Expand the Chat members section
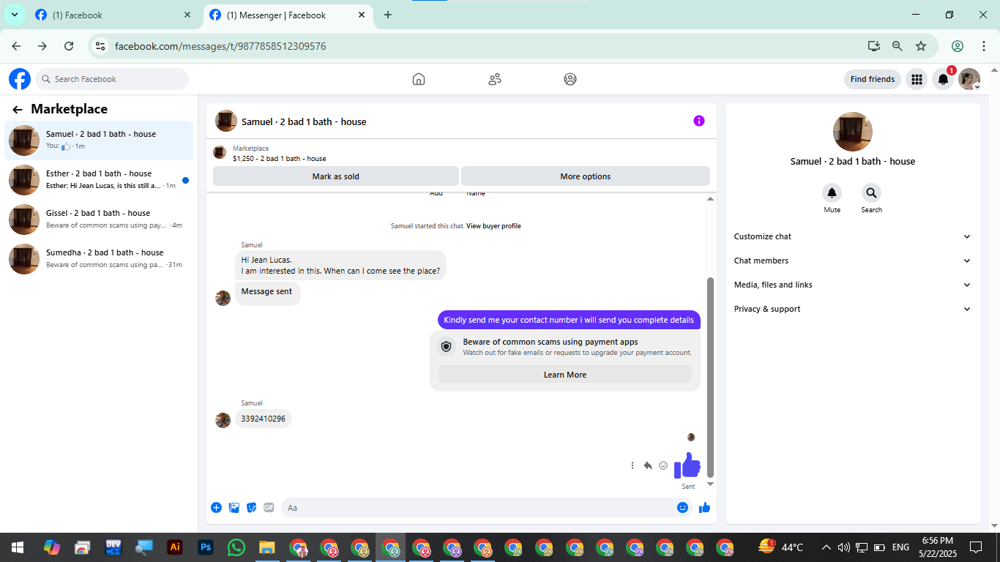The height and width of the screenshot is (562, 1000). pos(853,261)
